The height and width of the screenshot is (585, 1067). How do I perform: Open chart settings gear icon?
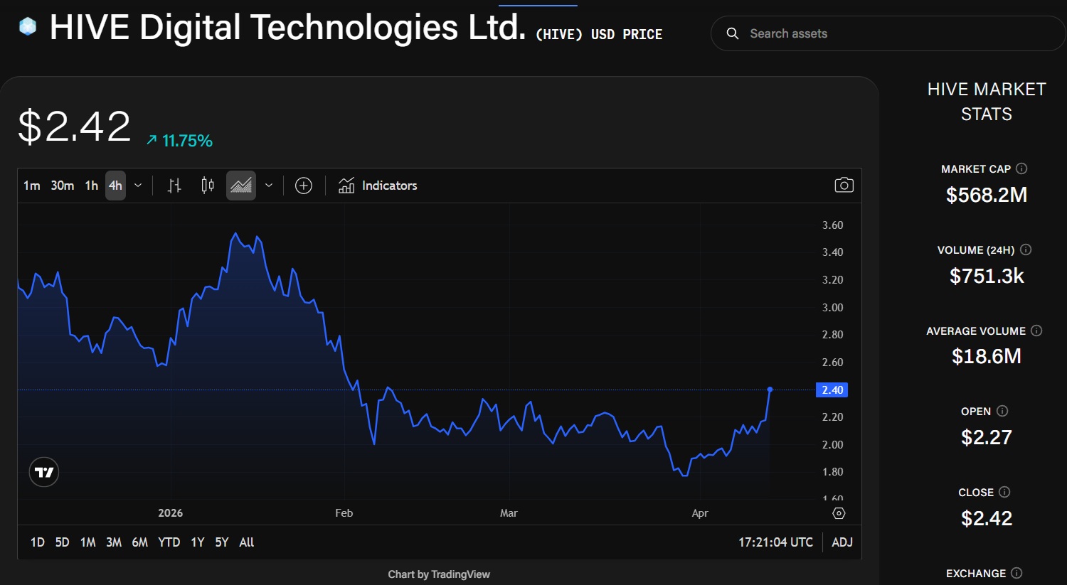click(839, 513)
